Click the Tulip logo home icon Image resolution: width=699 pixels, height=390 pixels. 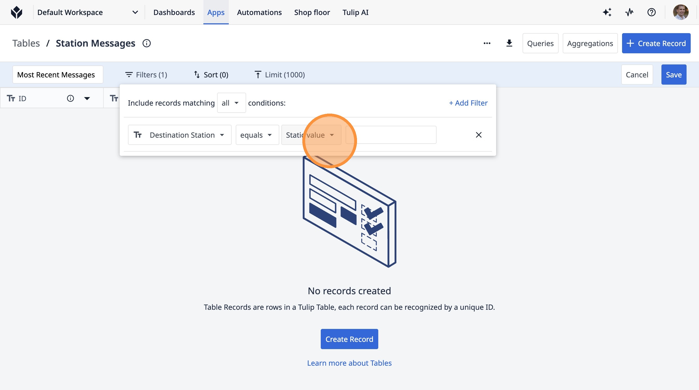17,12
